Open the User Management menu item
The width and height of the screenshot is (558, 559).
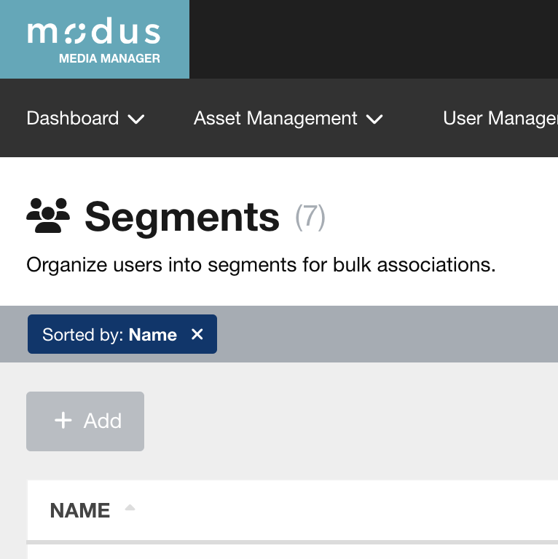pyautogui.click(x=500, y=118)
